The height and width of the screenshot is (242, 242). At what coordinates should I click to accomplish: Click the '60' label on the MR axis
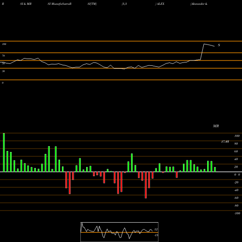tap(236, 151)
